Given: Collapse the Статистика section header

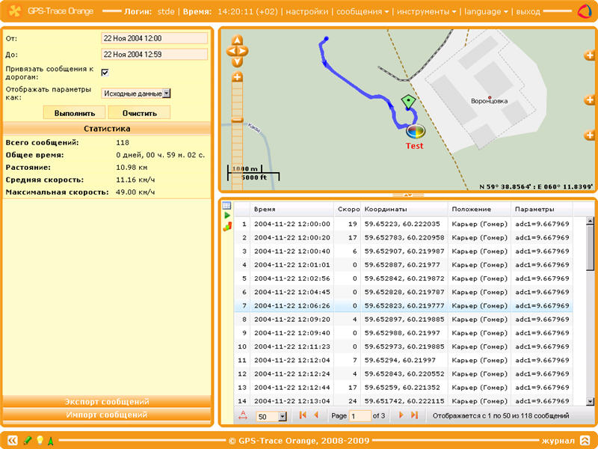Looking at the screenshot, I should point(107,129).
